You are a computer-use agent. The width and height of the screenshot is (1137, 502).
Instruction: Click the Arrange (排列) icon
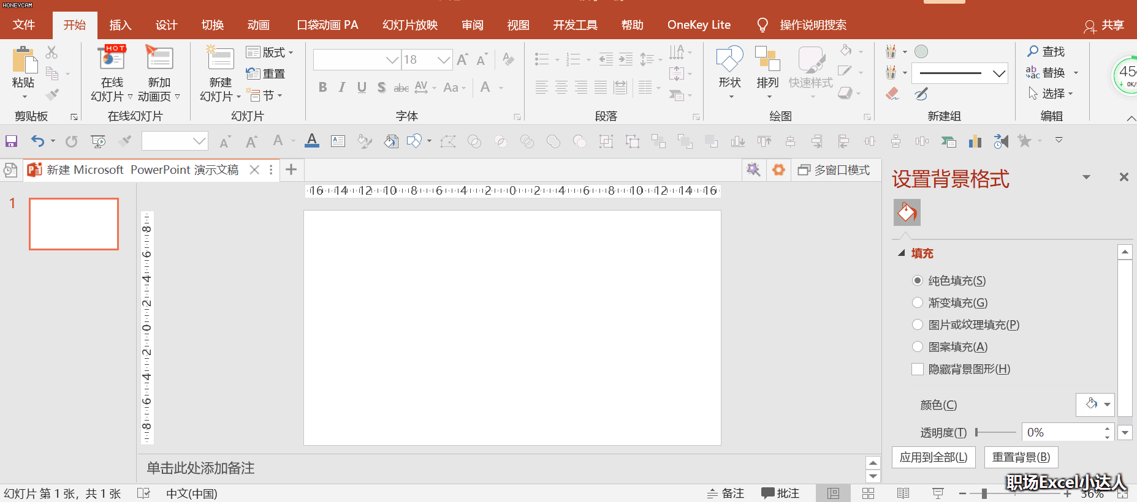[767, 59]
